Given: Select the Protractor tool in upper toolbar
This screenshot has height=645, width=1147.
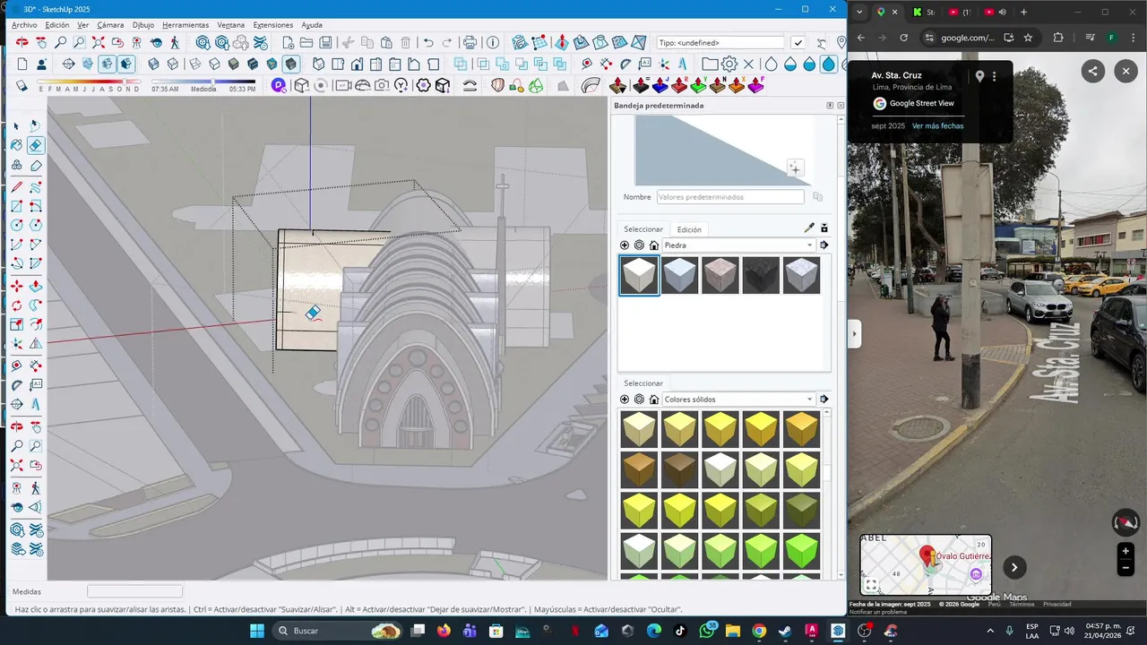Looking at the screenshot, I should [x=625, y=64].
